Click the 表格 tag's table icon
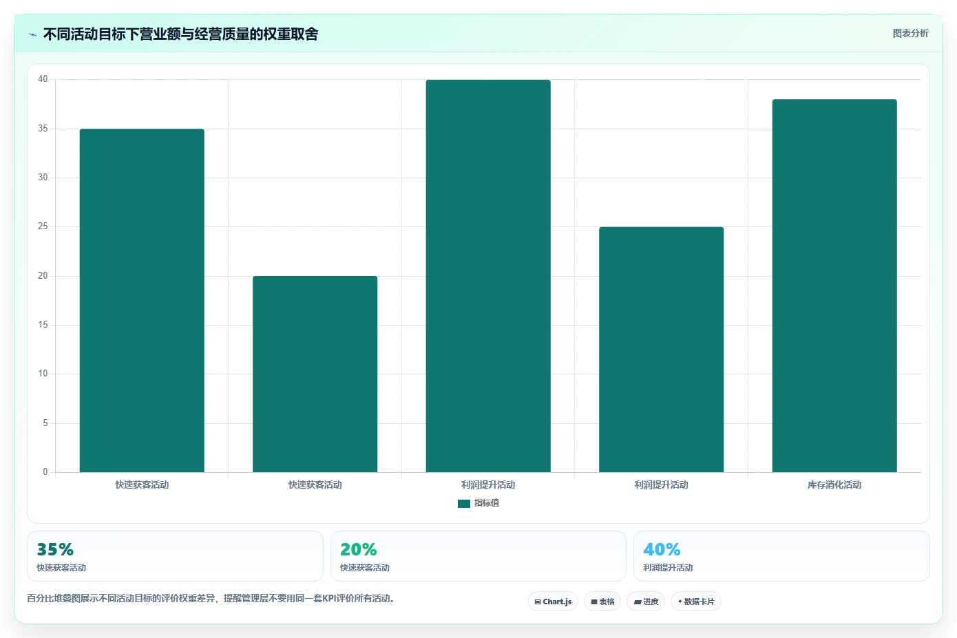 tap(594, 602)
